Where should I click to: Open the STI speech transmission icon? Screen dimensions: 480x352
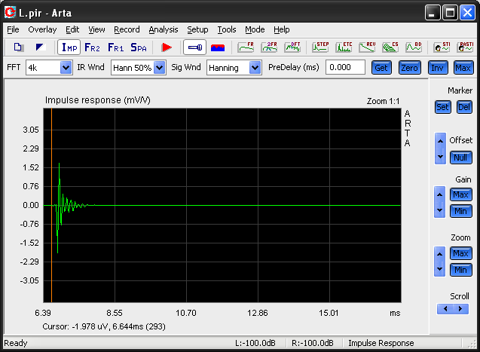(x=442, y=47)
